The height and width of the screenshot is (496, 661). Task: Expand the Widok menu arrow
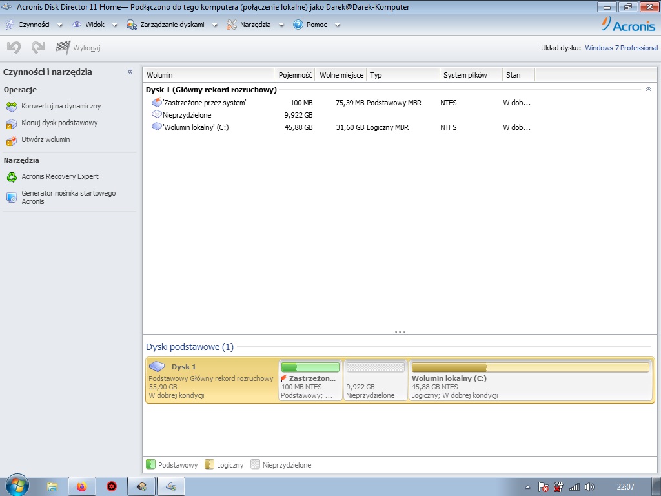(x=115, y=25)
